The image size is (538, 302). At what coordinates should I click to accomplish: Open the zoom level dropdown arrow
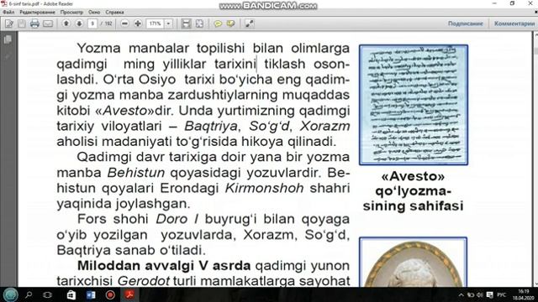pos(168,23)
